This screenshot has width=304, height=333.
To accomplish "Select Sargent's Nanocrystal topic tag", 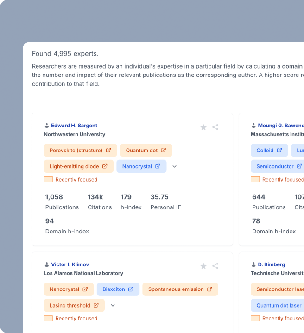I will (141, 166).
